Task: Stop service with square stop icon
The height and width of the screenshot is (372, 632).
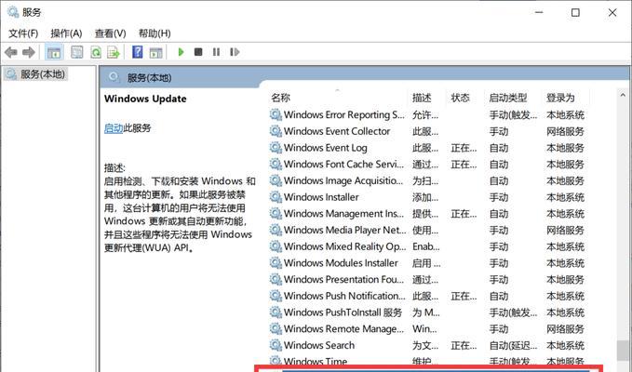Action: pos(198,52)
